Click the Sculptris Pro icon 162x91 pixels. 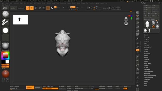[52, 8]
